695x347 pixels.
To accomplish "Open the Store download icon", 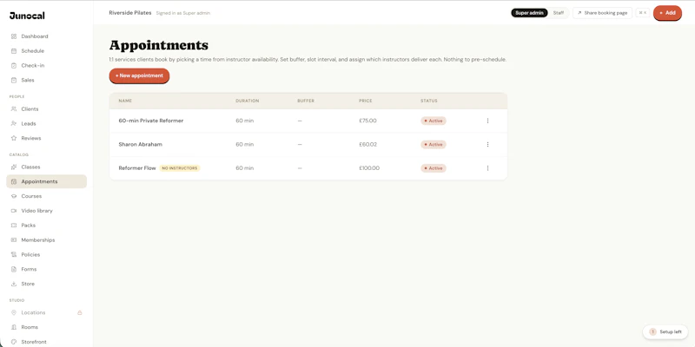I will pos(14,284).
